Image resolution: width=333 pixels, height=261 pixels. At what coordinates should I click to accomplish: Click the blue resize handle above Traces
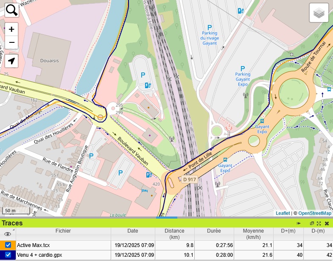[166, 218]
